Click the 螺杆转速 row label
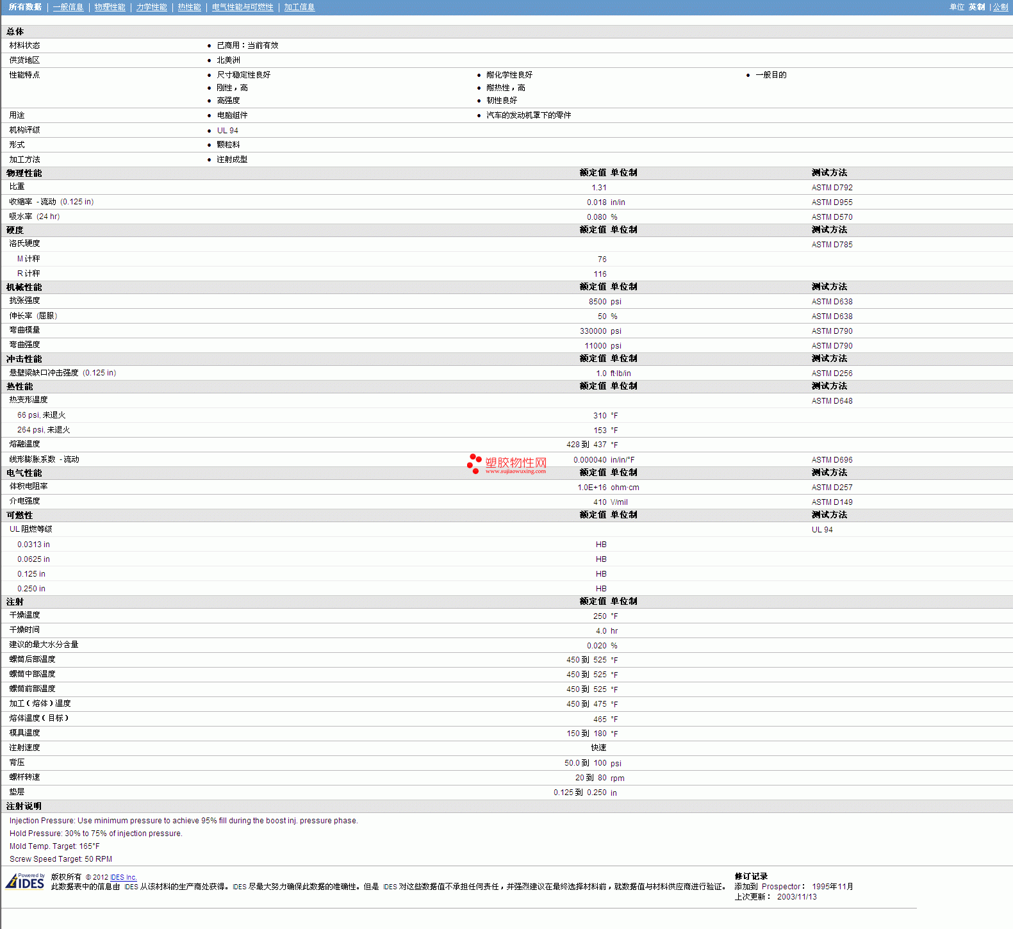The image size is (1013, 929). [24, 777]
